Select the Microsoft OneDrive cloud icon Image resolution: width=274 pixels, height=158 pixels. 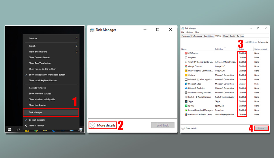(x=186, y=88)
